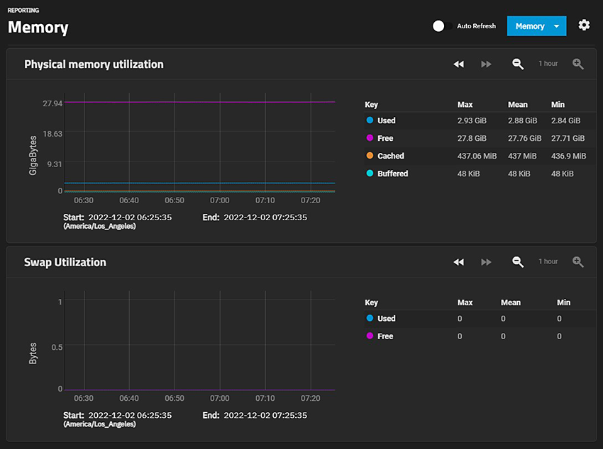Click the Cached min value 436.9 MiB
Screen dimensions: 603x449
[x=568, y=156]
